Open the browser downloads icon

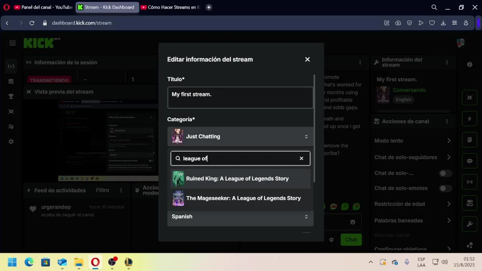point(443,23)
